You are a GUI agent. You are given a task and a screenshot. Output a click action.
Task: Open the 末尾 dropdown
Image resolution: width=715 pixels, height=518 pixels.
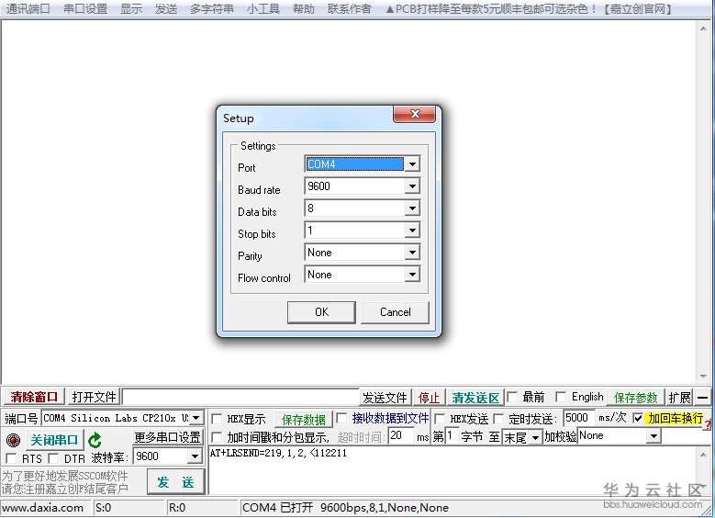coord(536,438)
